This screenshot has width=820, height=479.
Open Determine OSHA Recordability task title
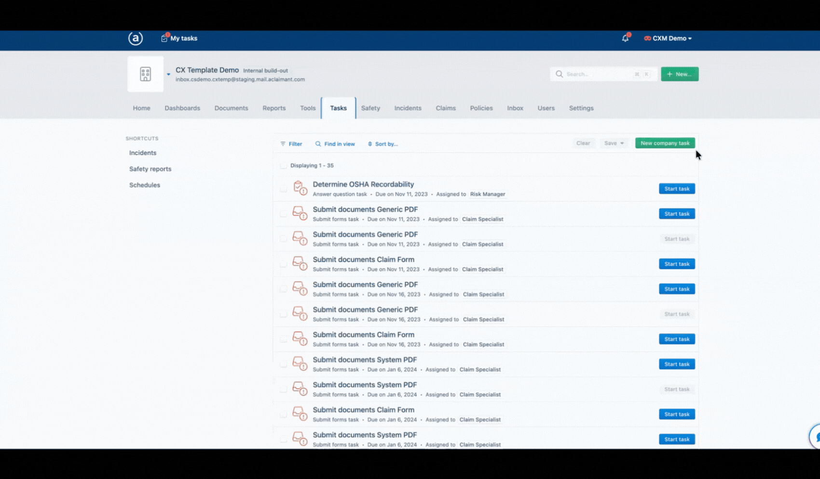pyautogui.click(x=363, y=184)
